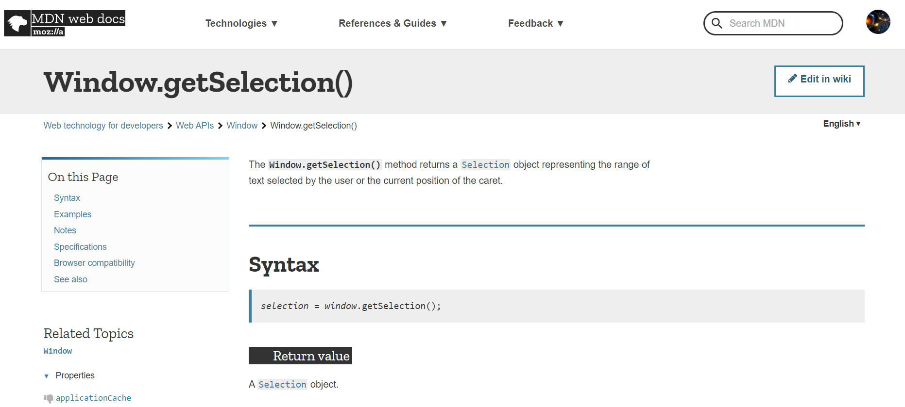Screen dimensions: 905x407
Task: Collapse the Properties section
Action: pyautogui.click(x=46, y=376)
